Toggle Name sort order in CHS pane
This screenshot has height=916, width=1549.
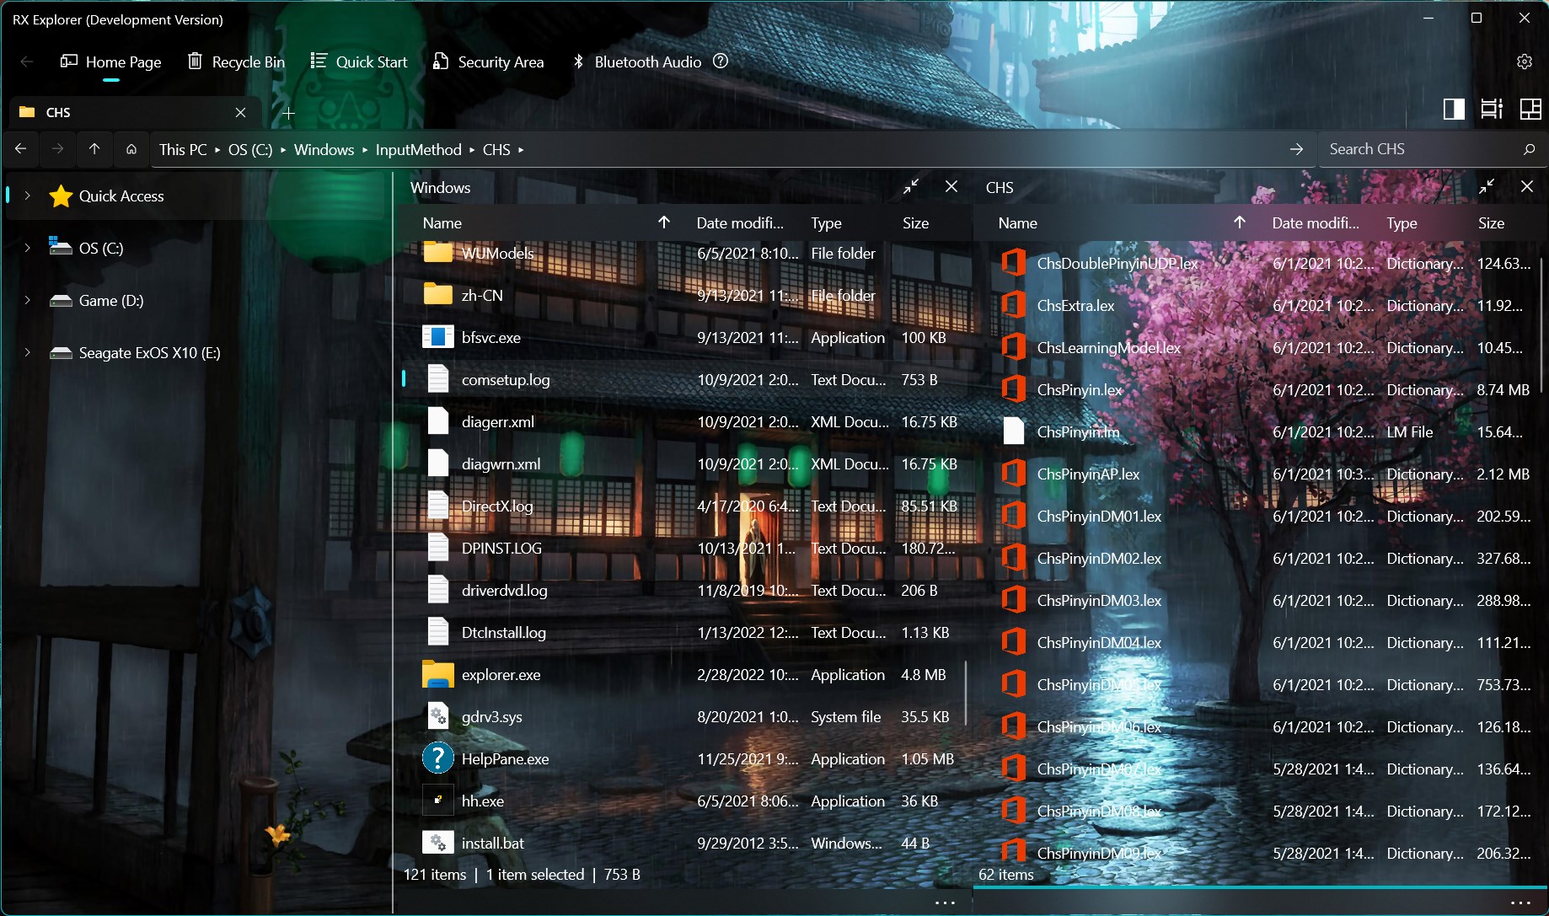click(1240, 222)
